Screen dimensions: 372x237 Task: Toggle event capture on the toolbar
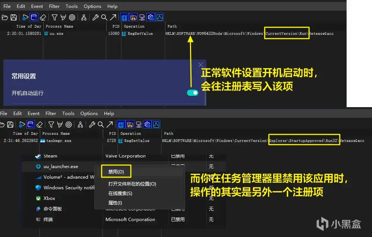(x=24, y=17)
